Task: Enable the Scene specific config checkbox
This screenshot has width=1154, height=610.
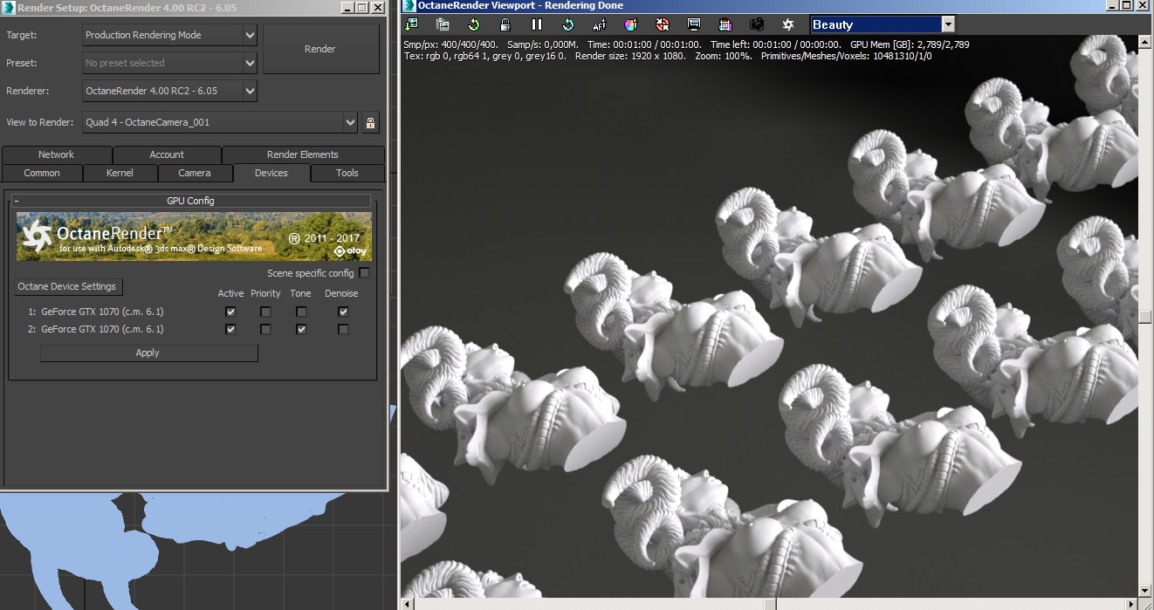Action: [x=364, y=273]
